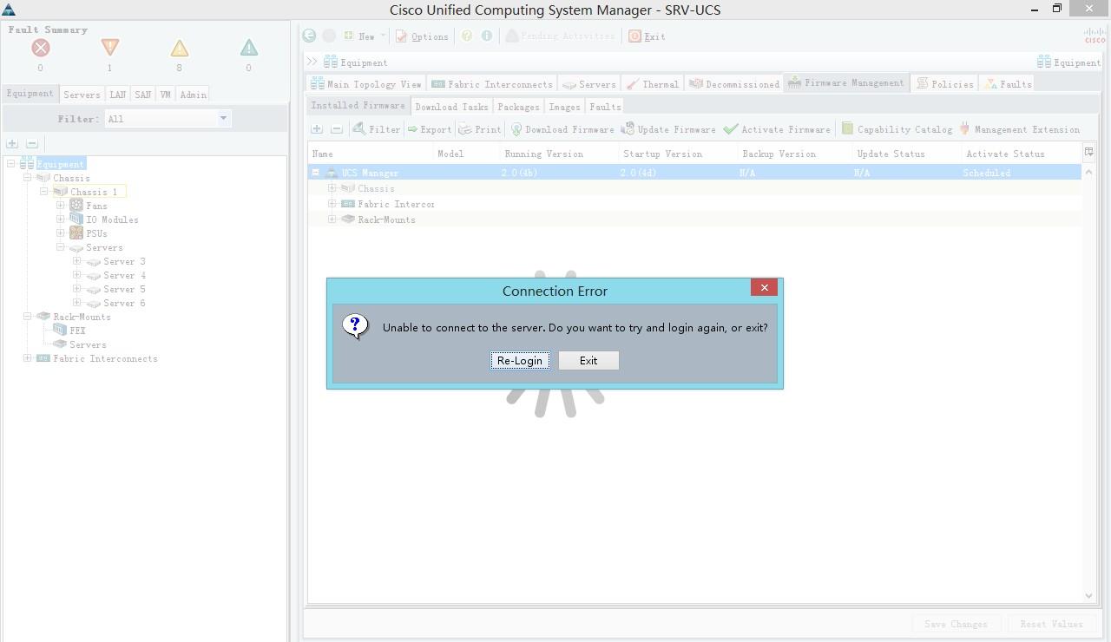Open the Policies tab
Screen dimensions: 1111x642
point(944,84)
